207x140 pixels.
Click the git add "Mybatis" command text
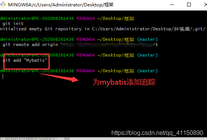[x=25, y=60]
